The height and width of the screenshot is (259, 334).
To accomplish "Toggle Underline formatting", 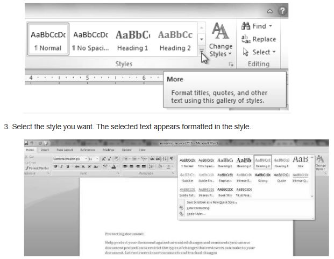I will tap(68, 166).
